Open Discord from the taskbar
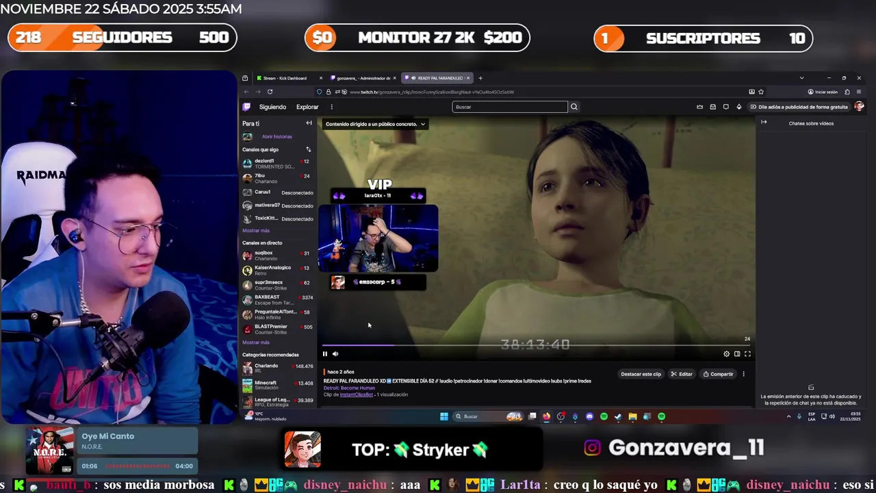Screen dimensions: 876x493 click(x=589, y=416)
